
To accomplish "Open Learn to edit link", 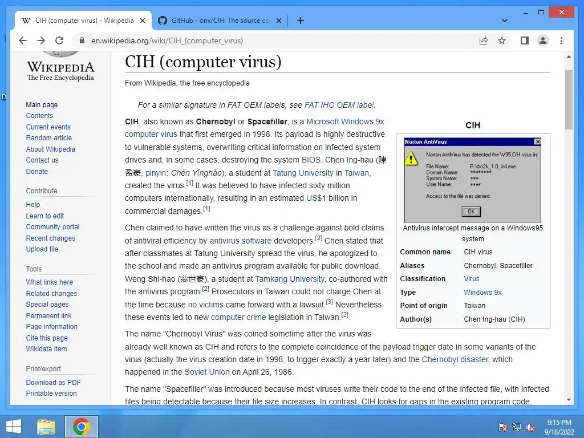I will coord(44,216).
